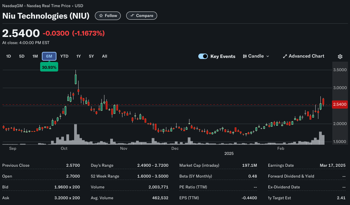The width and height of the screenshot is (350, 205).
Task: Click the Avg. Volume value 462,532
Action: 160,198
